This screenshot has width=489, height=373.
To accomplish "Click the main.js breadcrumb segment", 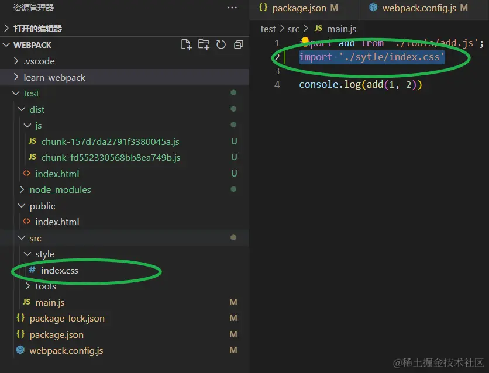I will pos(342,29).
